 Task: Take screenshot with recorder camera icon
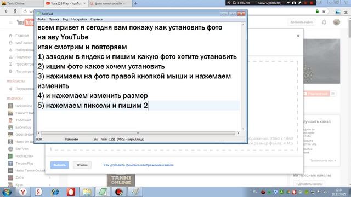[x=294, y=3]
